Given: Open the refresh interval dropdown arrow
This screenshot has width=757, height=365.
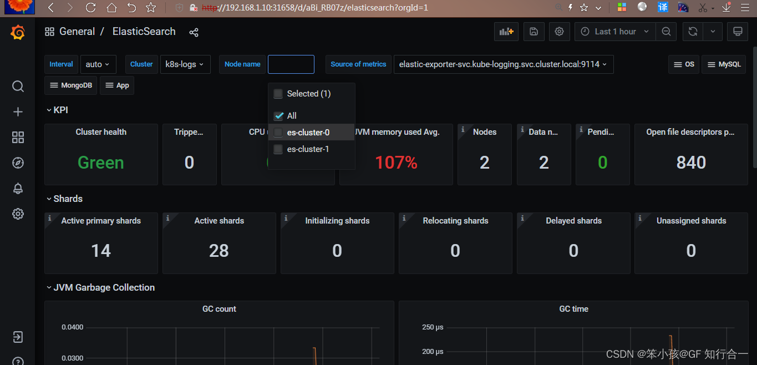Looking at the screenshot, I should click(x=713, y=32).
